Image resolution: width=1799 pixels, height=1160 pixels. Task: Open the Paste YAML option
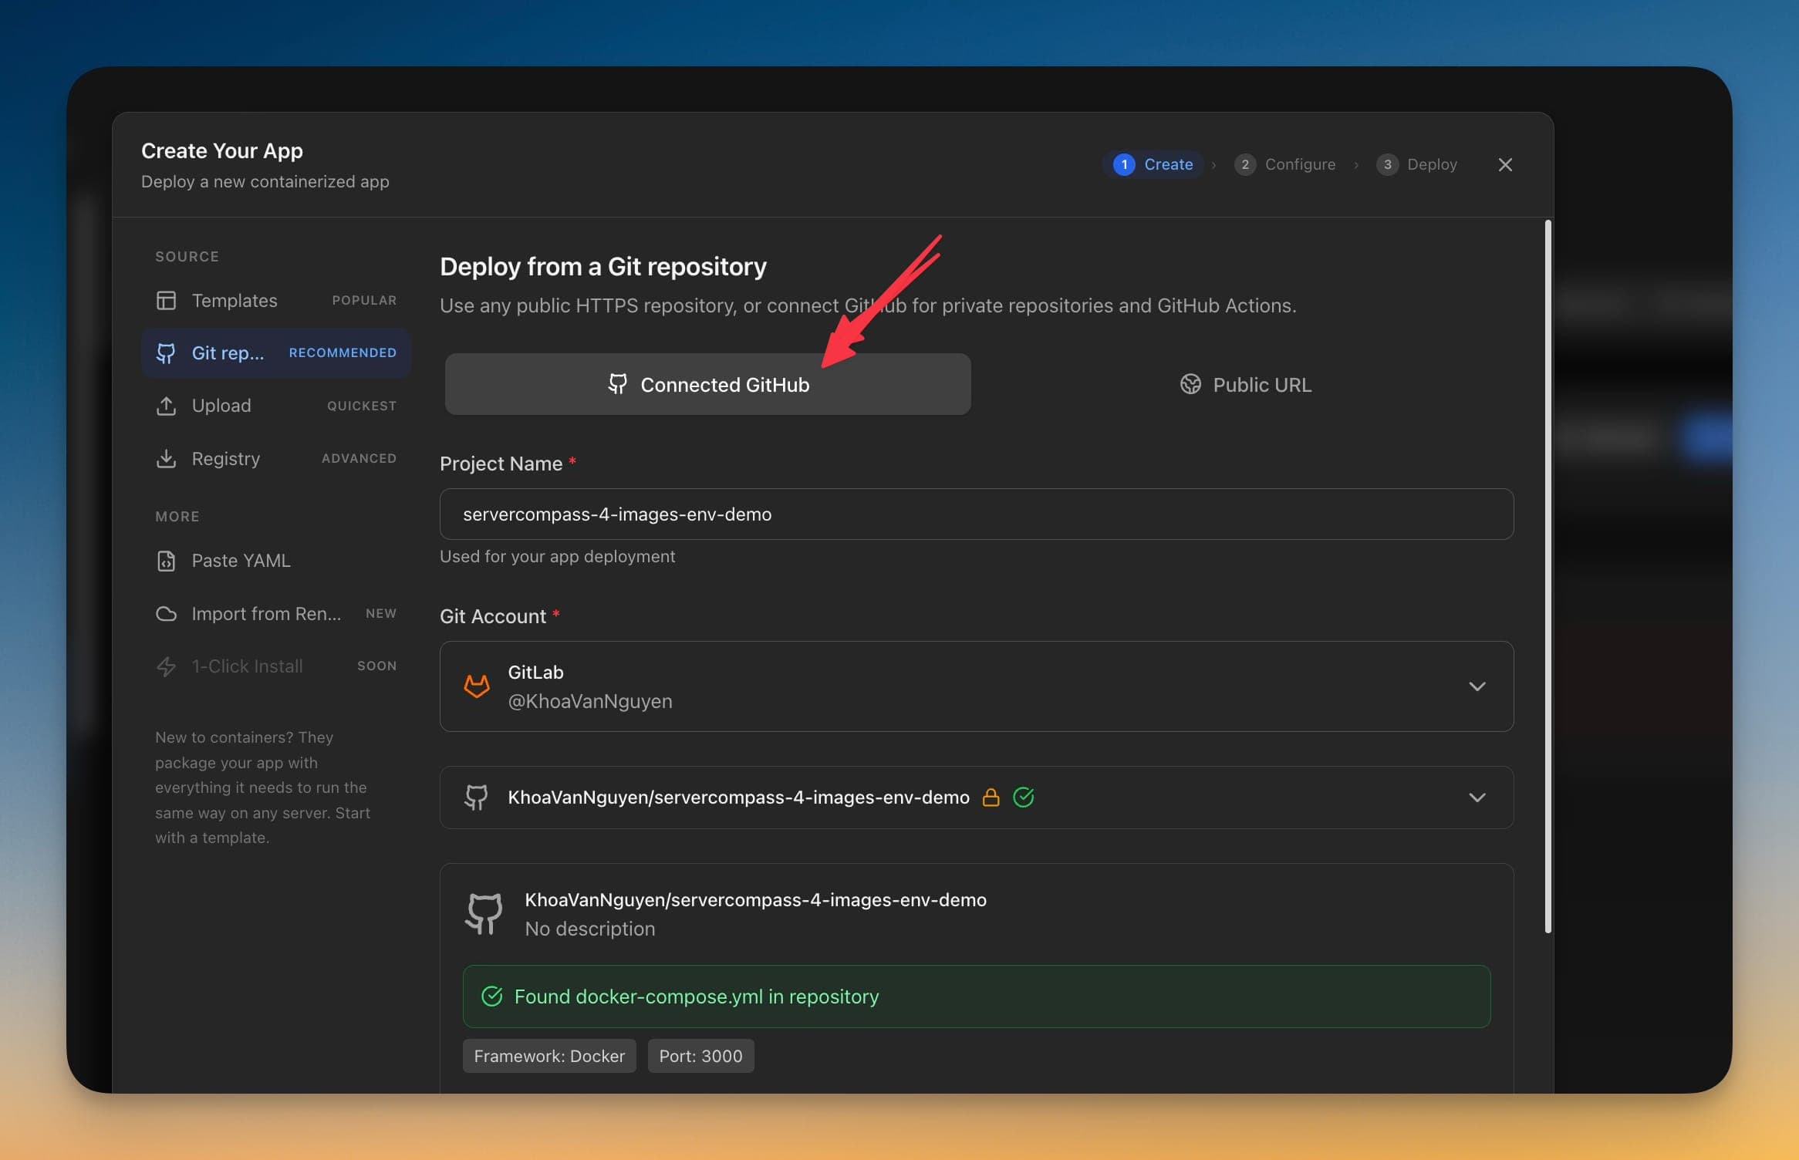point(275,561)
